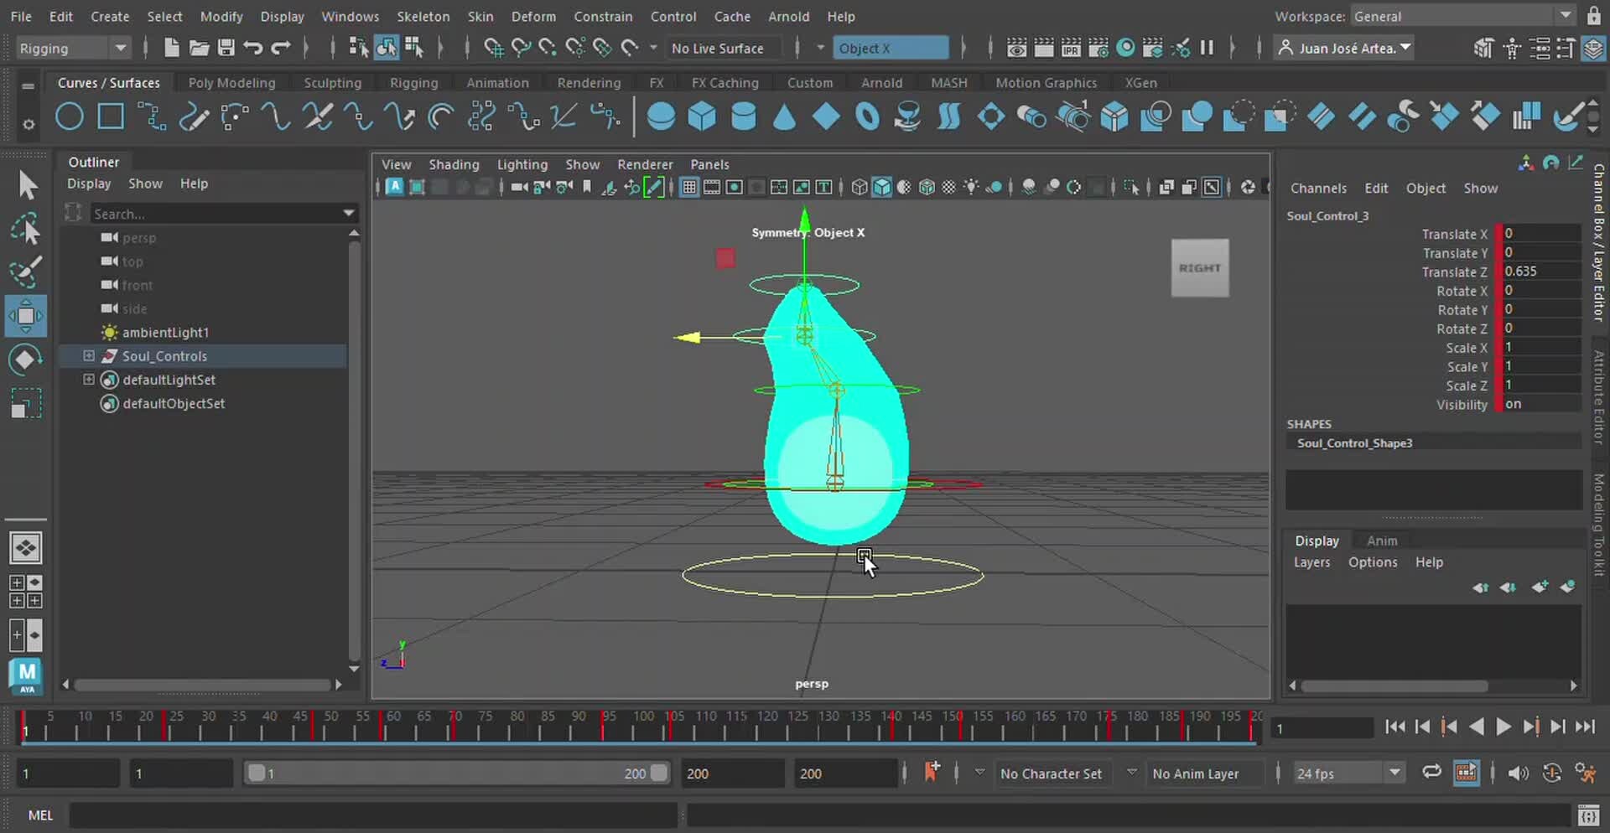Click the Save scene icon
Viewport: 1610px width, 833px height.
[x=226, y=48]
